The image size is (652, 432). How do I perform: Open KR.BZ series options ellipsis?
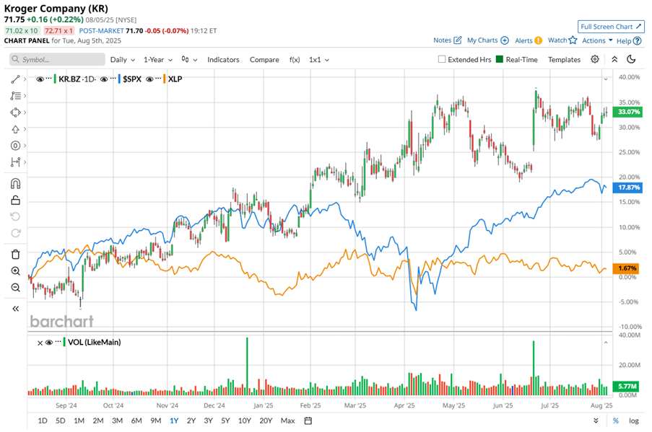point(49,79)
